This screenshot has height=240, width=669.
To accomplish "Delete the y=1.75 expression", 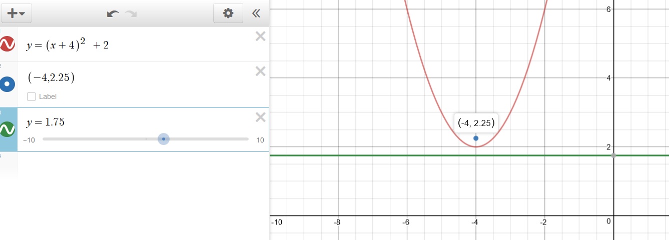I will (x=260, y=117).
